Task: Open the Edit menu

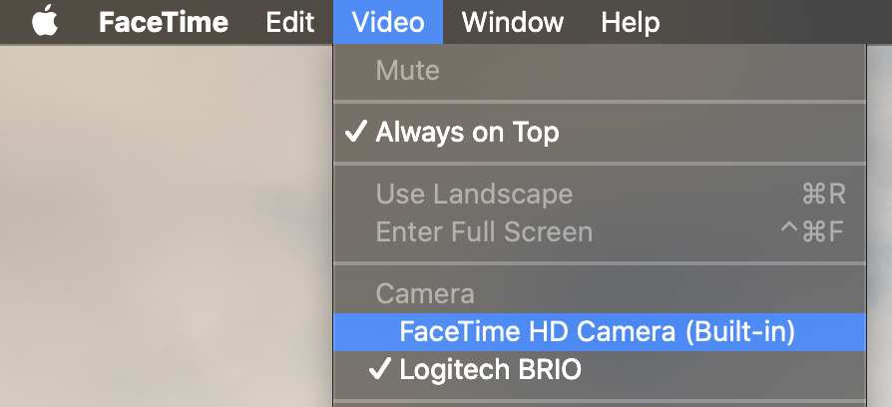Action: (x=290, y=22)
